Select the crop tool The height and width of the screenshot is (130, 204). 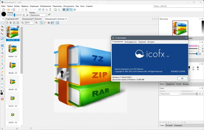coord(2,30)
